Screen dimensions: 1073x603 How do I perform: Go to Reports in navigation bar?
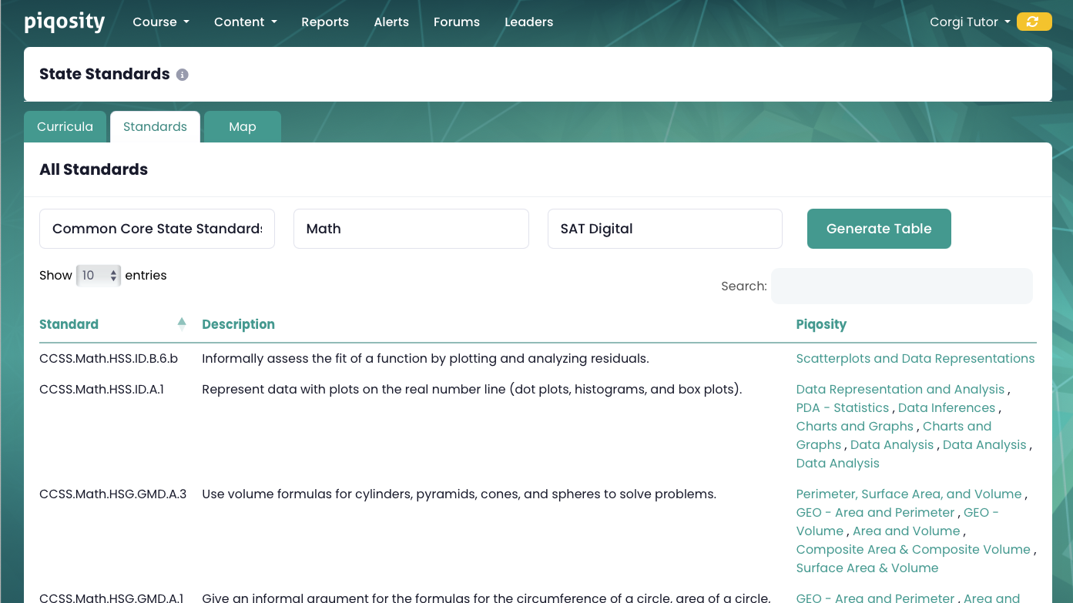point(325,22)
